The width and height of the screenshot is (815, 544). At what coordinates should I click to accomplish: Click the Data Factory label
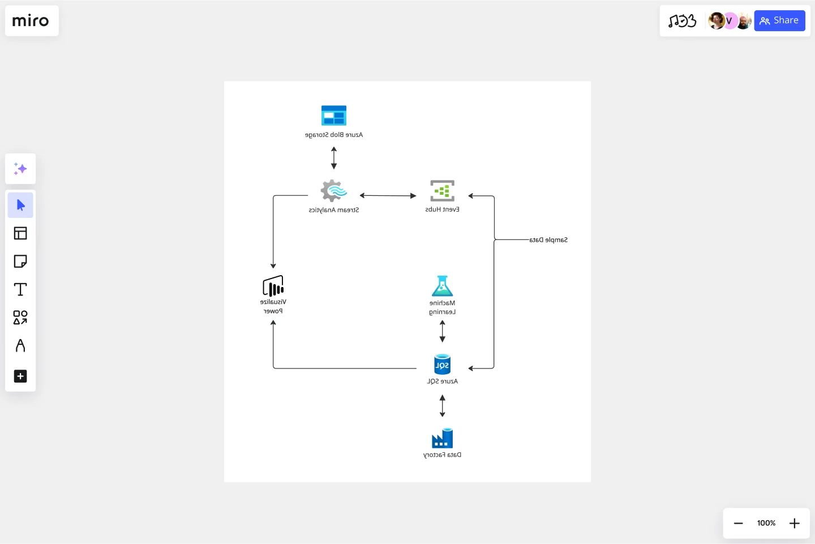442,455
